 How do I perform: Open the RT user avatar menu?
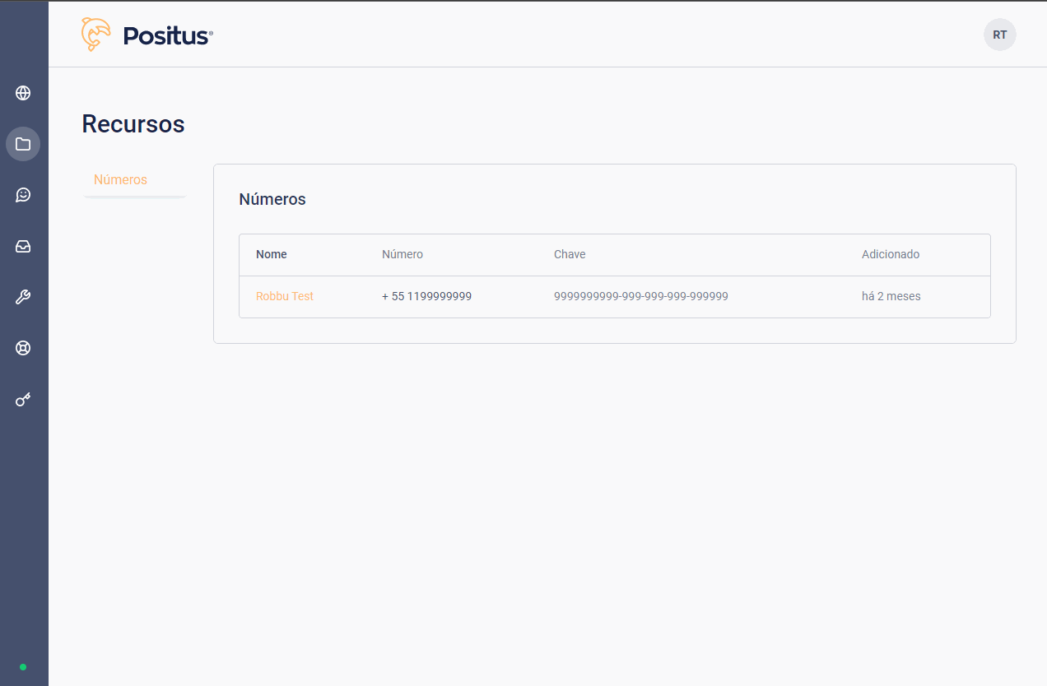pos(1000,35)
